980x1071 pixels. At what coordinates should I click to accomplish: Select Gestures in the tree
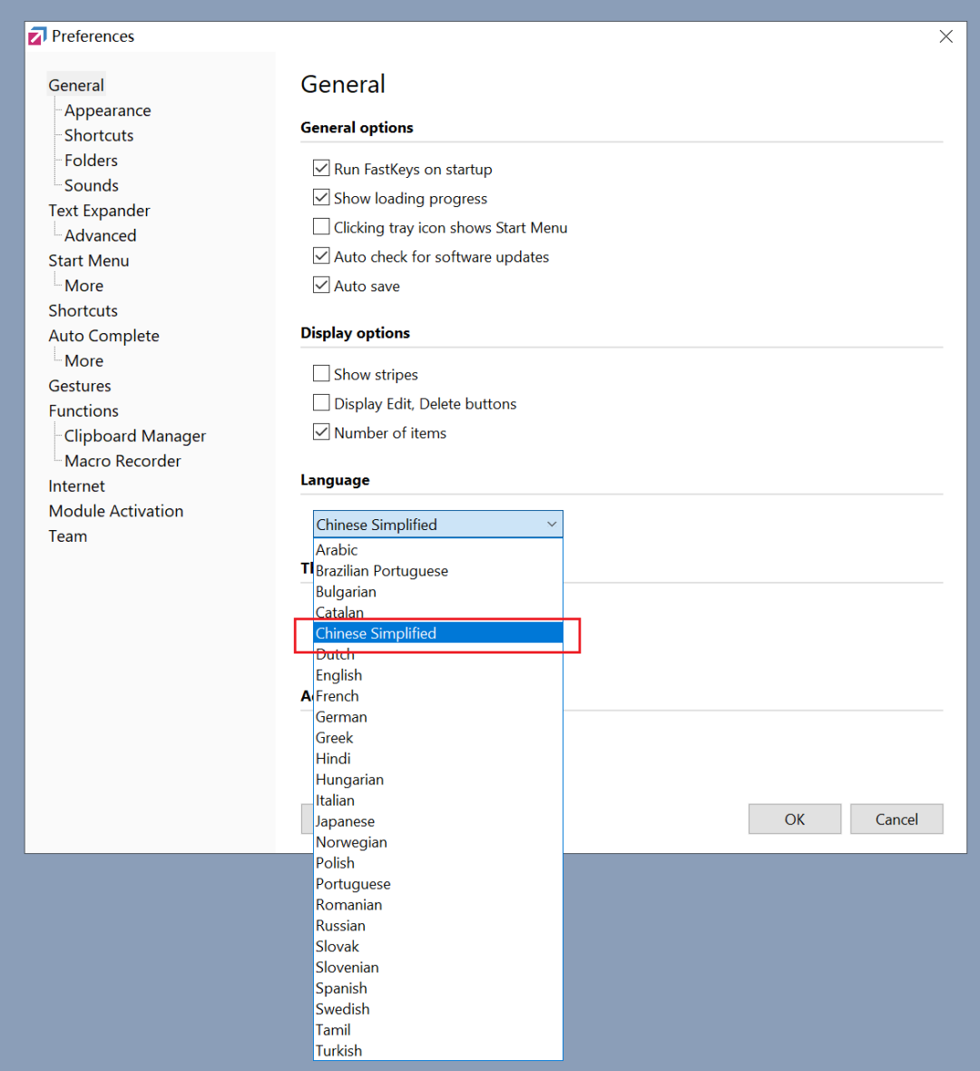79,386
